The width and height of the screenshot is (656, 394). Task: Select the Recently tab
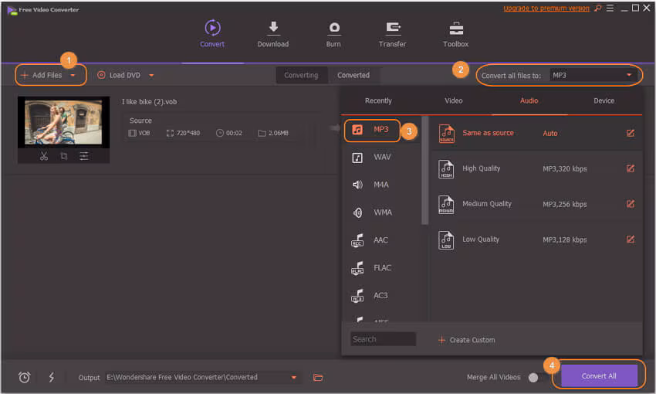378,100
